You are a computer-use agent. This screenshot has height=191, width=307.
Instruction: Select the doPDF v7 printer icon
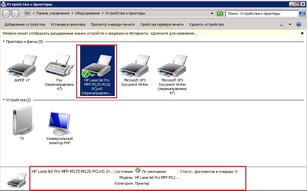[x=22, y=66]
